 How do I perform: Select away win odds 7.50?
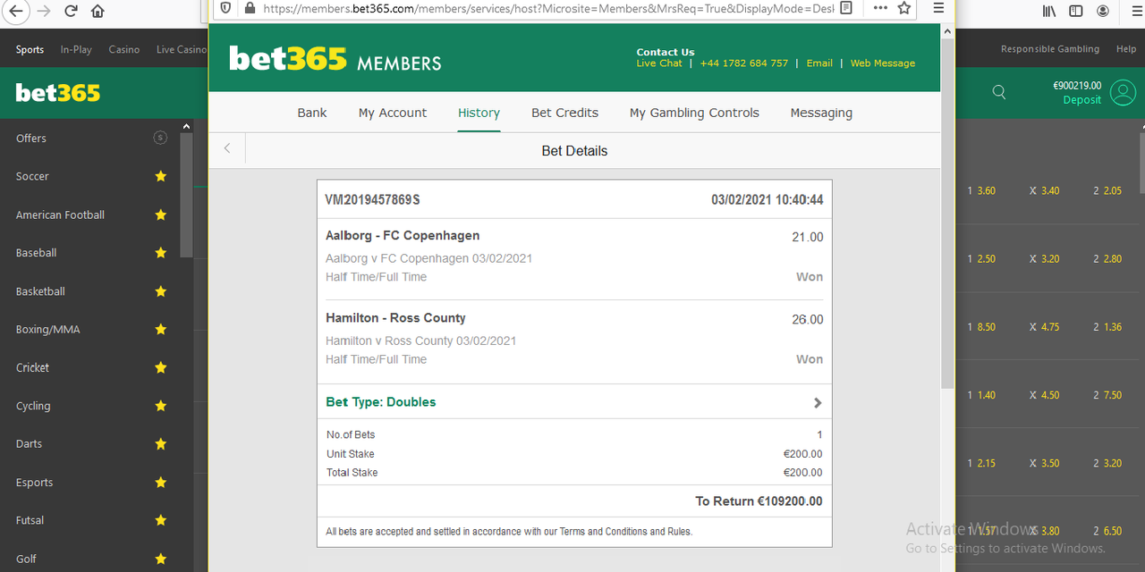(1113, 395)
